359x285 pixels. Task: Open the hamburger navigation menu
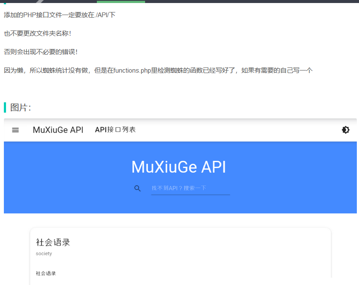click(x=15, y=130)
